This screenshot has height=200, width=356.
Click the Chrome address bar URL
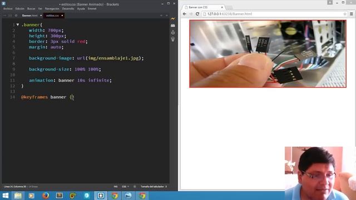point(229,14)
